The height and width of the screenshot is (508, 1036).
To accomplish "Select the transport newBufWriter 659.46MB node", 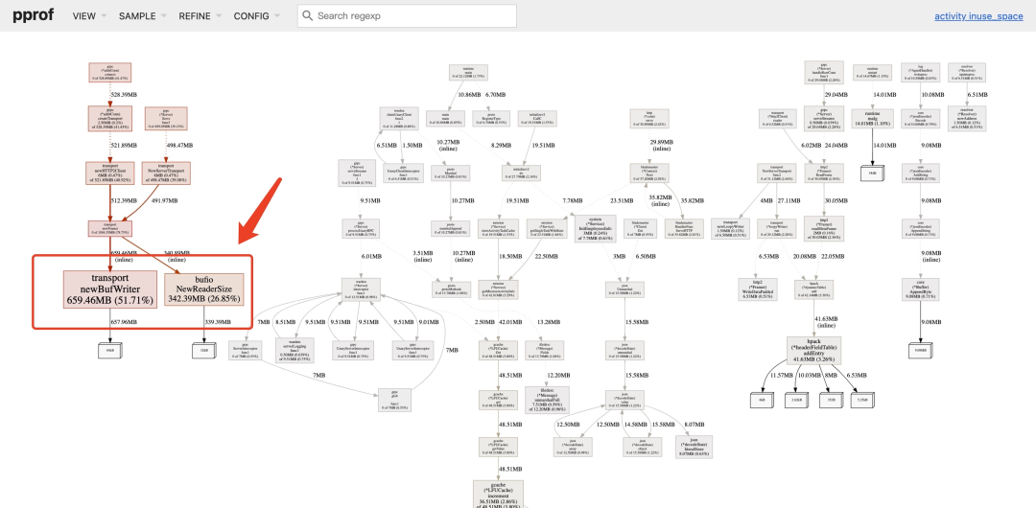I will [x=110, y=289].
